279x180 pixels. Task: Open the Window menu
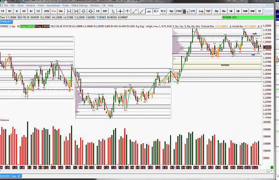[95, 5]
